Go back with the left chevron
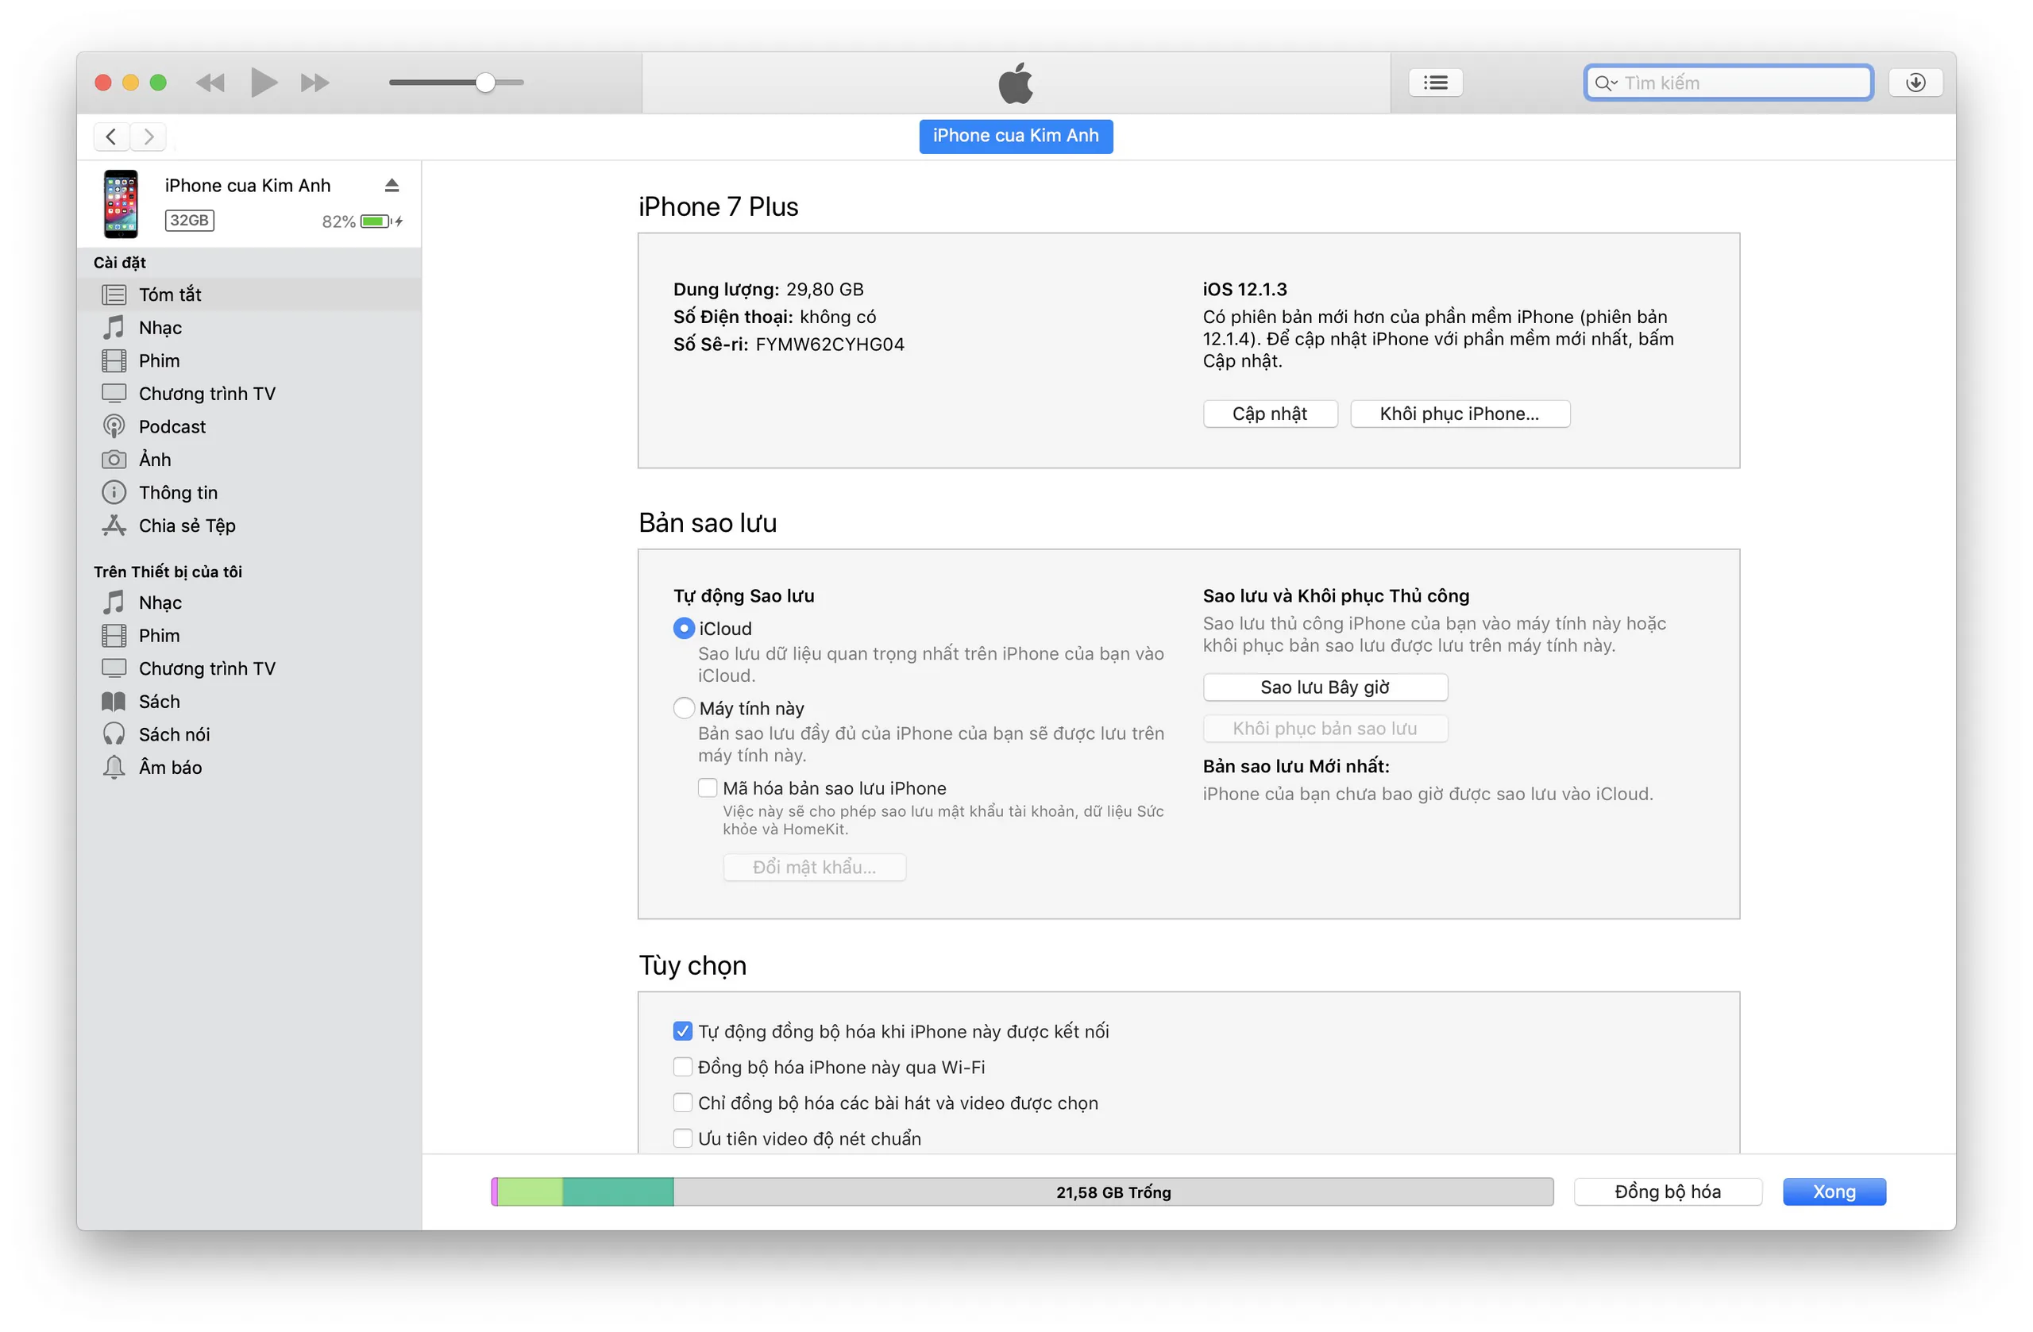 (x=111, y=137)
